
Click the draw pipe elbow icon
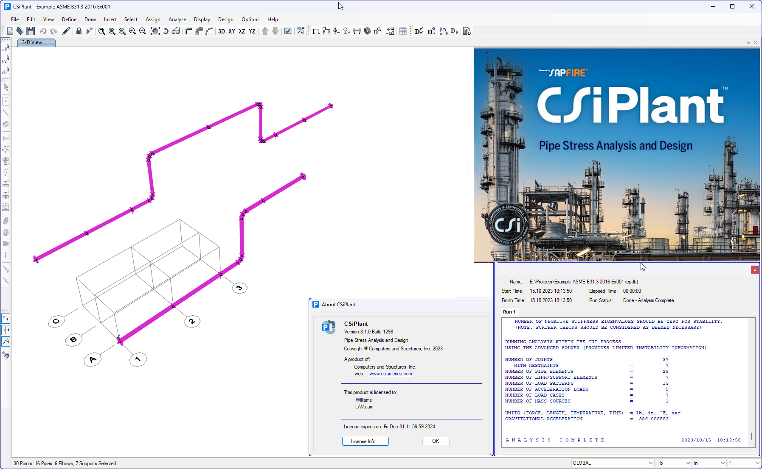tap(188, 31)
